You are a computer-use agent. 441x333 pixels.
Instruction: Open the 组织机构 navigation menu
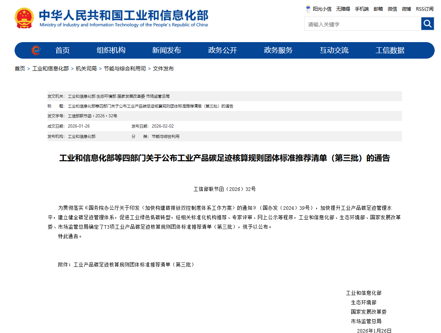pos(111,50)
